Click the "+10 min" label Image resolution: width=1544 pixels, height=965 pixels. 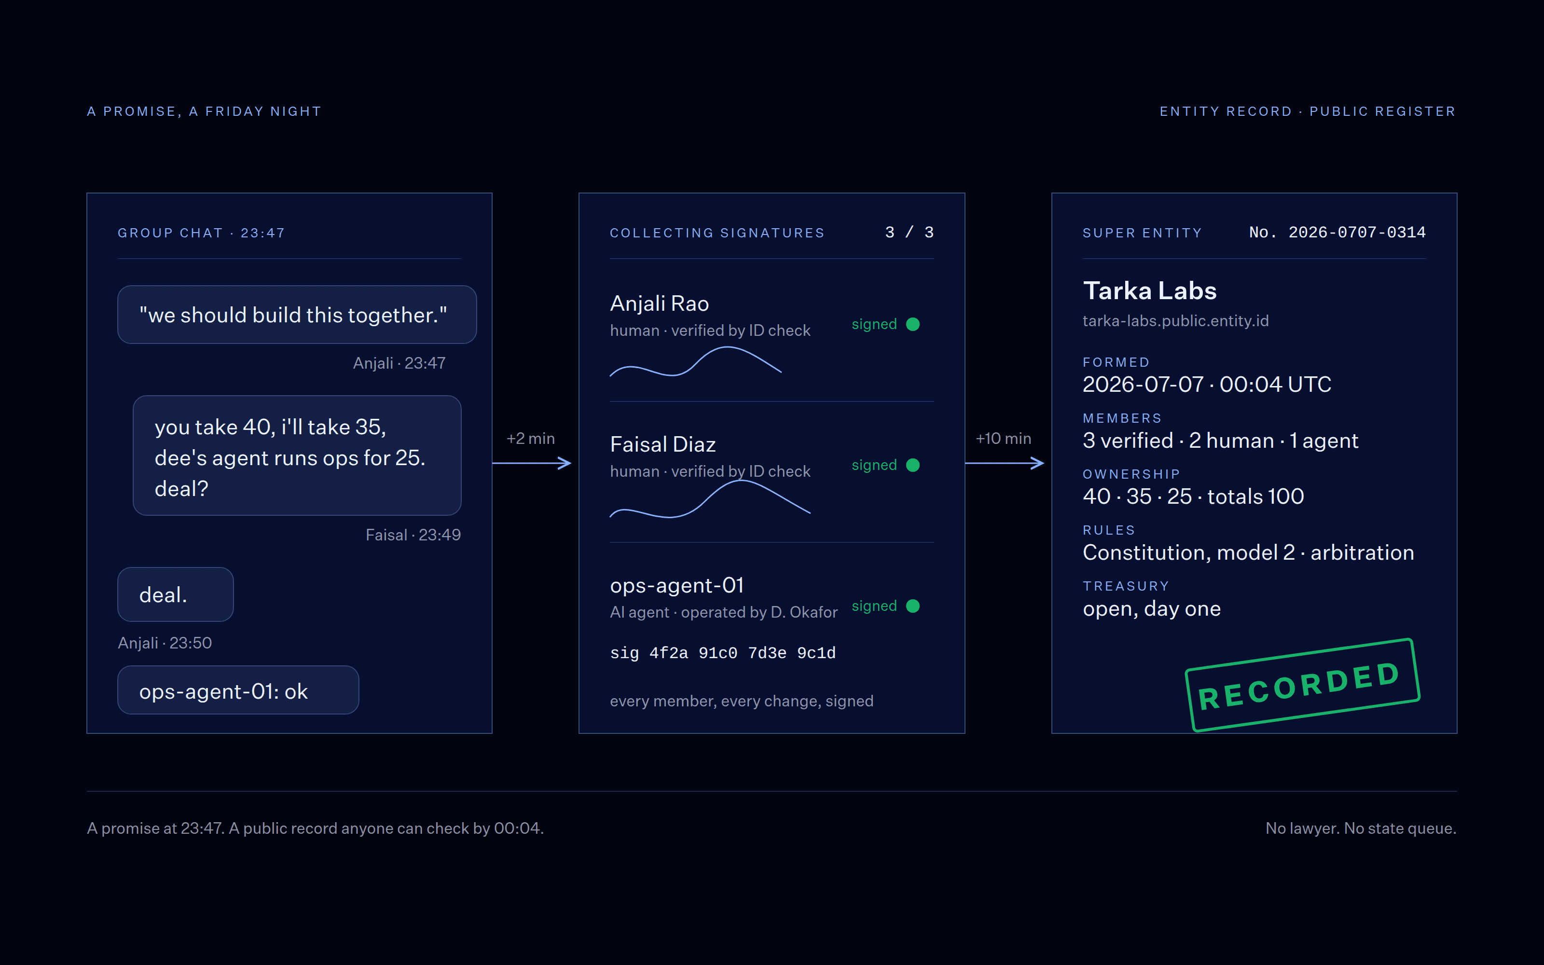1003,439
